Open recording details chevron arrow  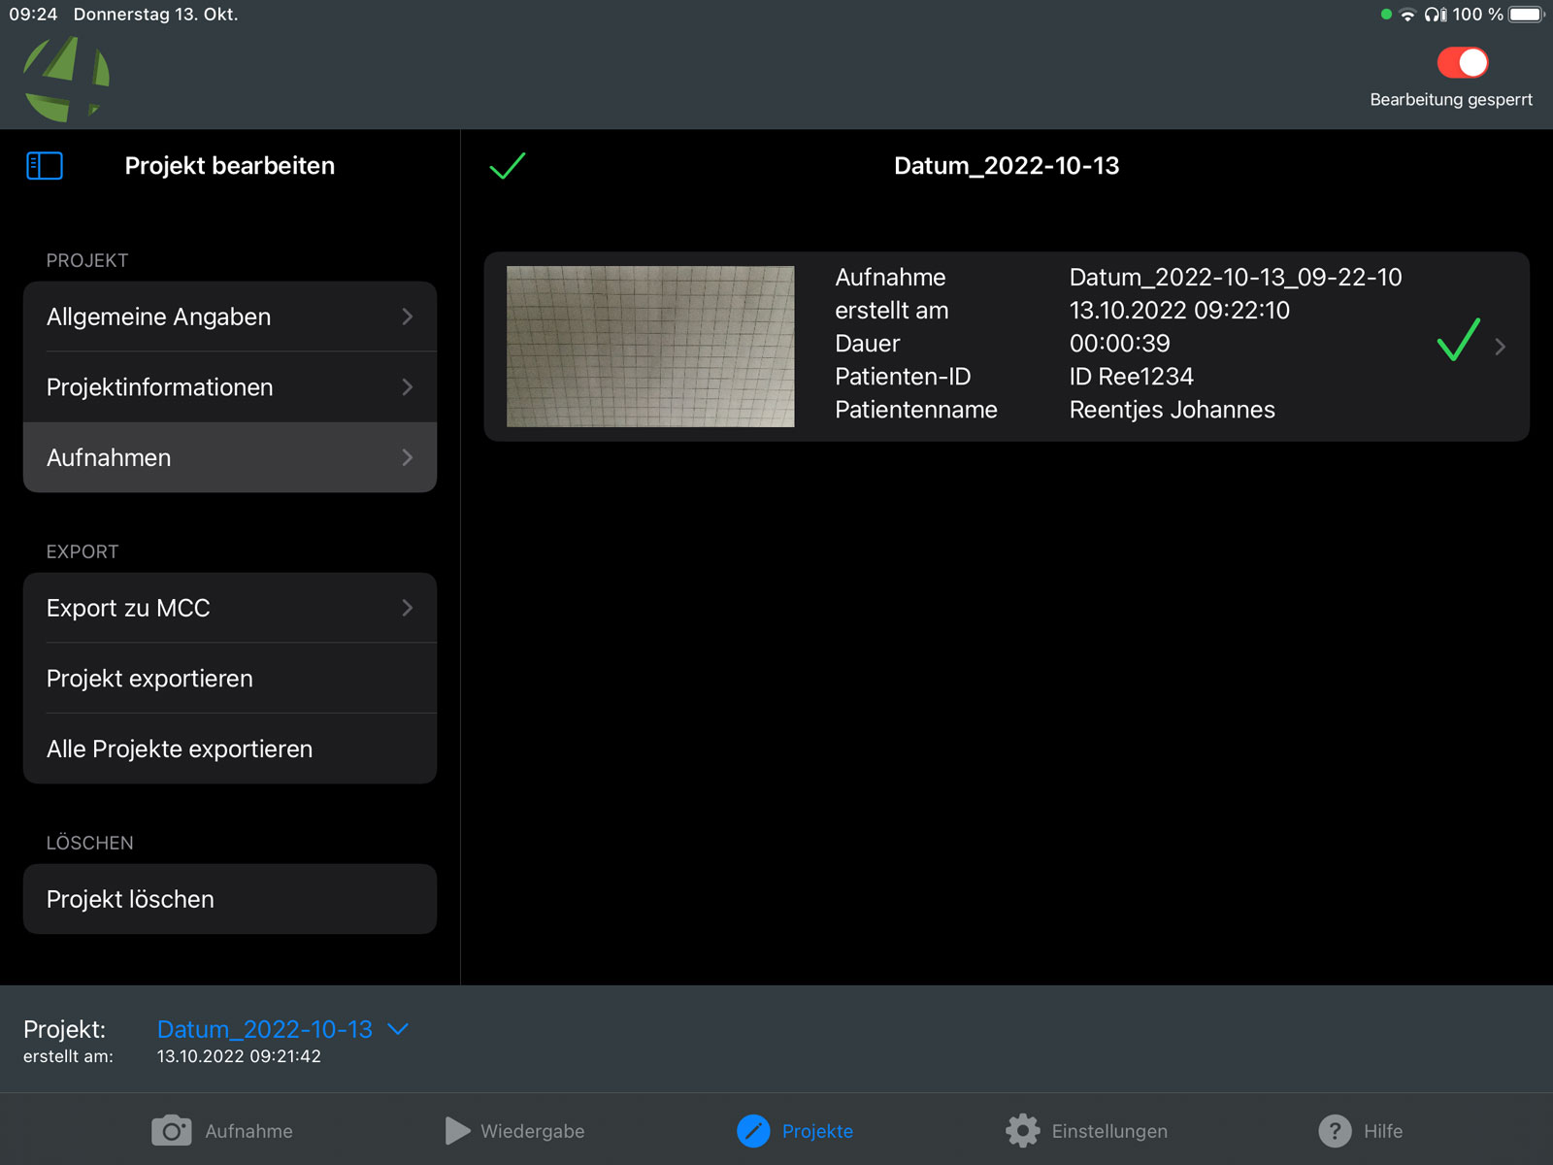coord(1501,347)
